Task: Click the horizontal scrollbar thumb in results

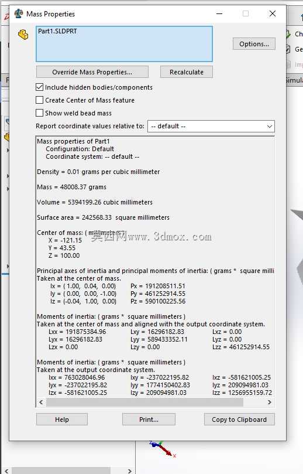Action: tap(144, 402)
